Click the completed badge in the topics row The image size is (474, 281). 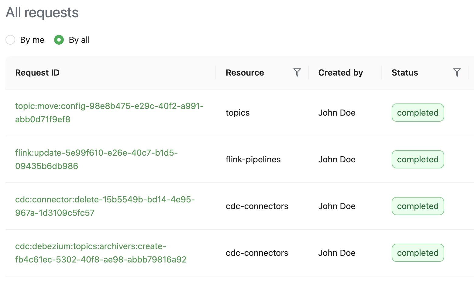coord(418,113)
